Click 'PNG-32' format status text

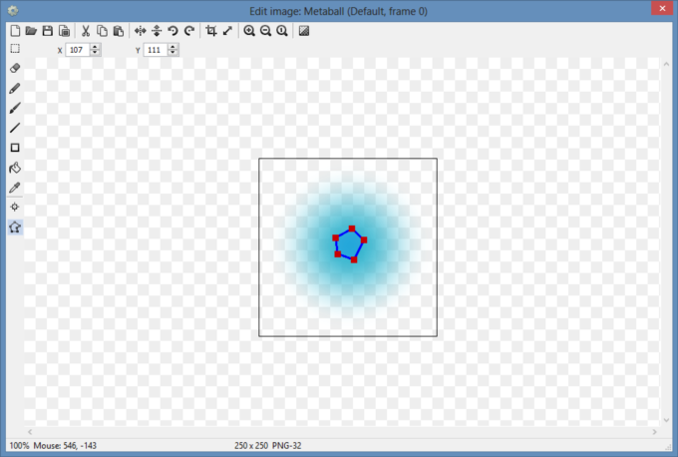click(287, 445)
